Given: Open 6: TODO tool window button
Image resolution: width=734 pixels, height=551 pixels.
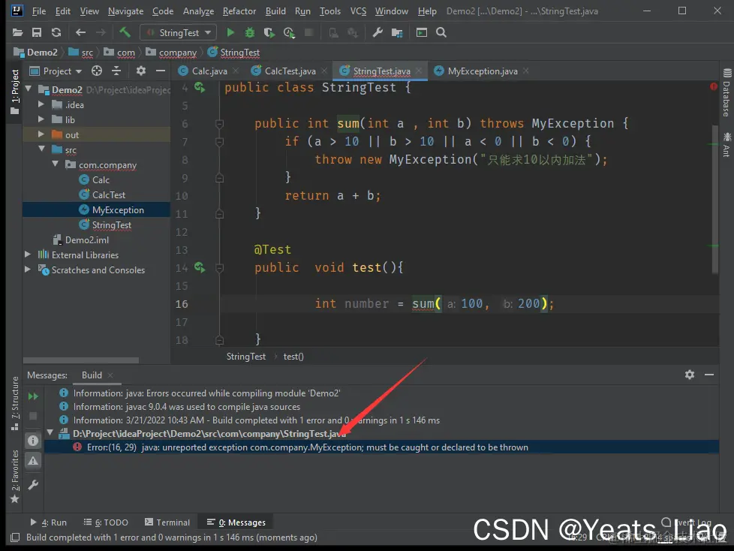Looking at the screenshot, I should (106, 522).
